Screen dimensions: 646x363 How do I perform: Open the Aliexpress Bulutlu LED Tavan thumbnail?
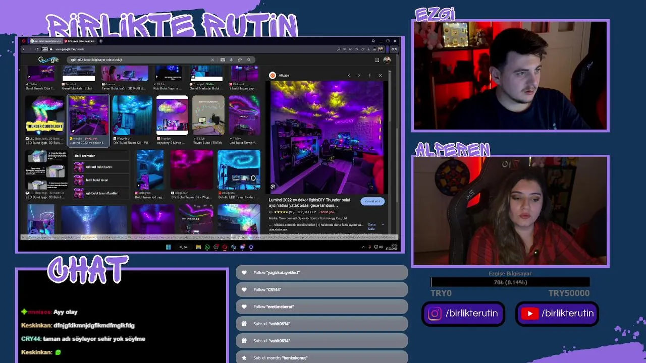coord(239,169)
